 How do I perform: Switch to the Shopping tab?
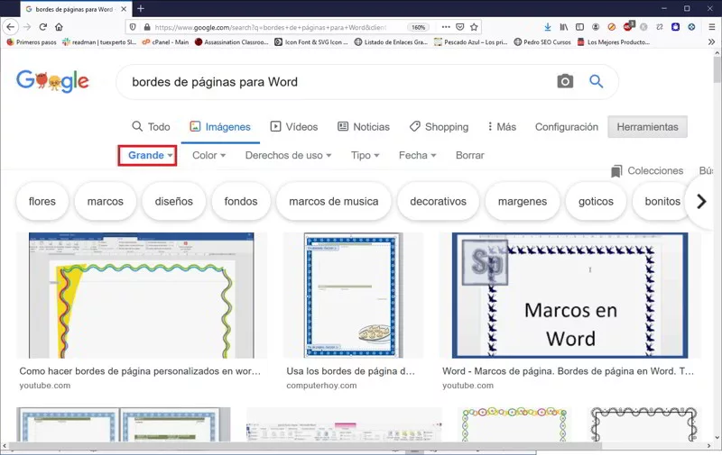[439, 127]
